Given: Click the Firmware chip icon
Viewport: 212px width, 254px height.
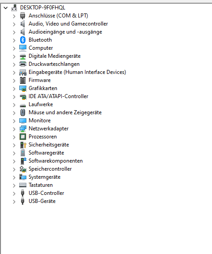Looking at the screenshot, I should click(23, 80).
